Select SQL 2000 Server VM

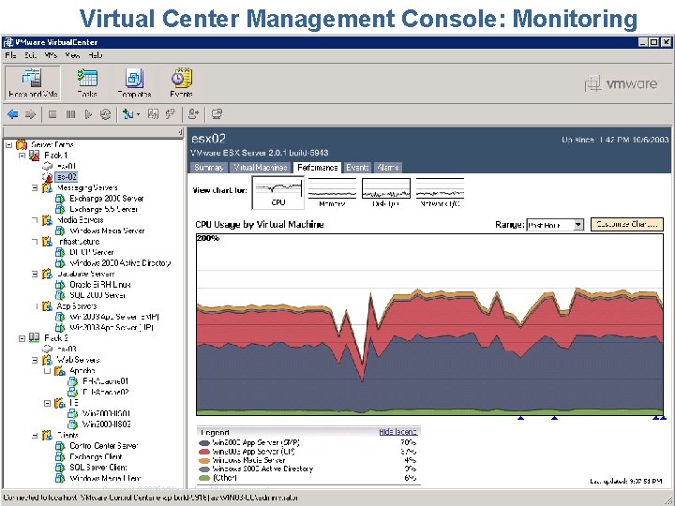pyautogui.click(x=97, y=295)
